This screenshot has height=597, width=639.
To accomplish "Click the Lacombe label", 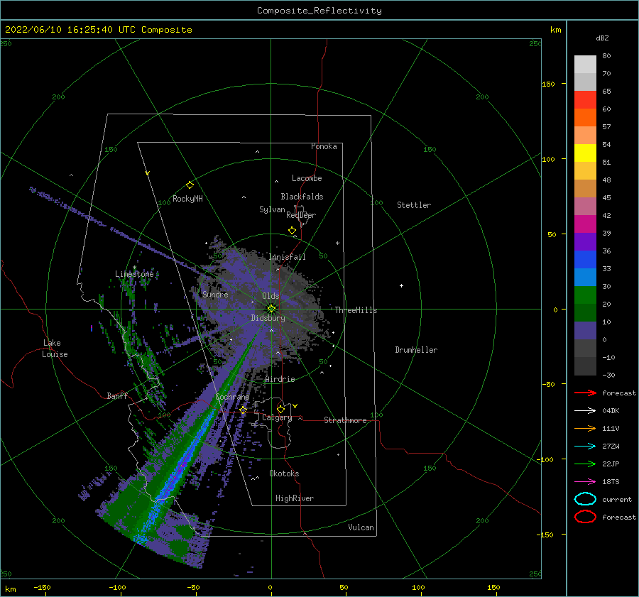I will click(307, 178).
